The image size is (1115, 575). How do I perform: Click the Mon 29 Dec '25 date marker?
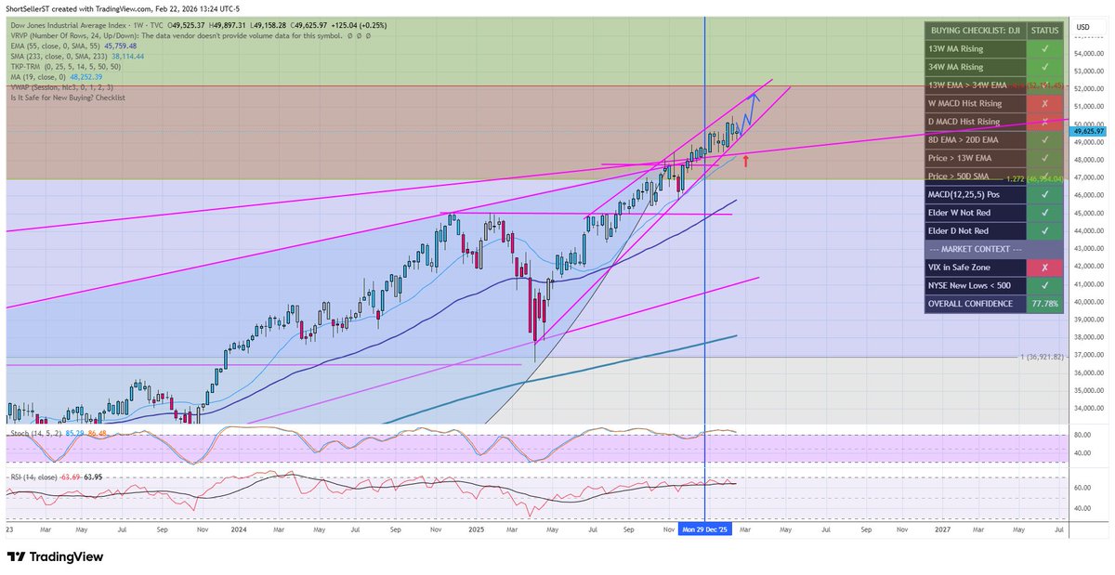point(705,528)
